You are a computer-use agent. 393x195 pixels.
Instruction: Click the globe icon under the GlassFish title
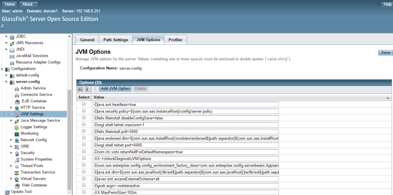click(x=3, y=26)
